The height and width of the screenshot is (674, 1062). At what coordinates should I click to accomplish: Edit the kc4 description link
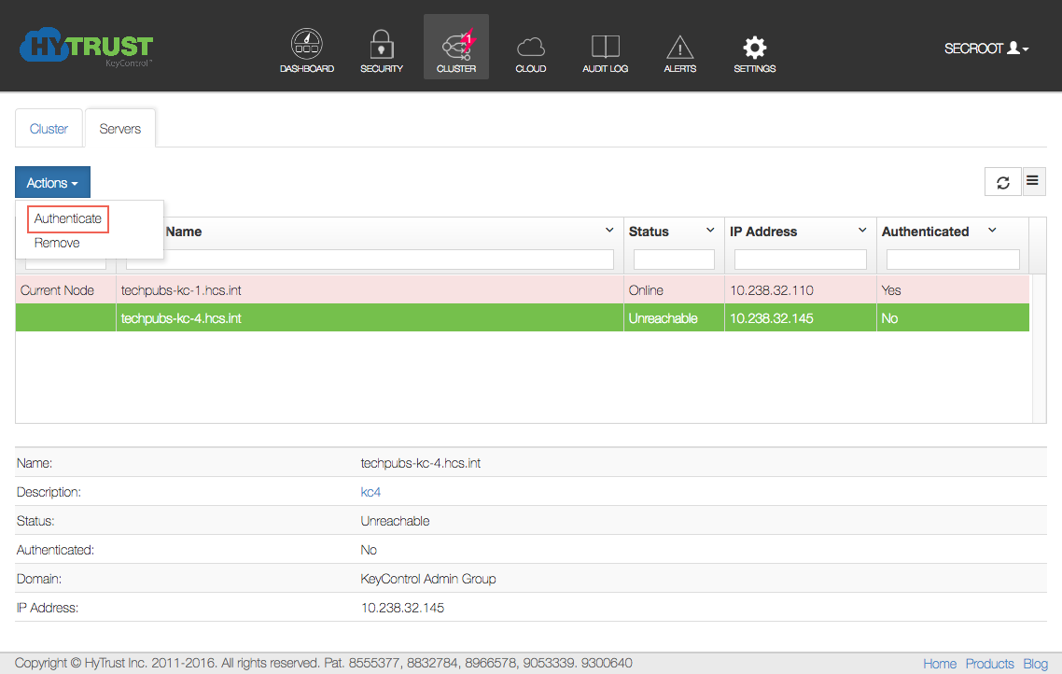pos(370,492)
